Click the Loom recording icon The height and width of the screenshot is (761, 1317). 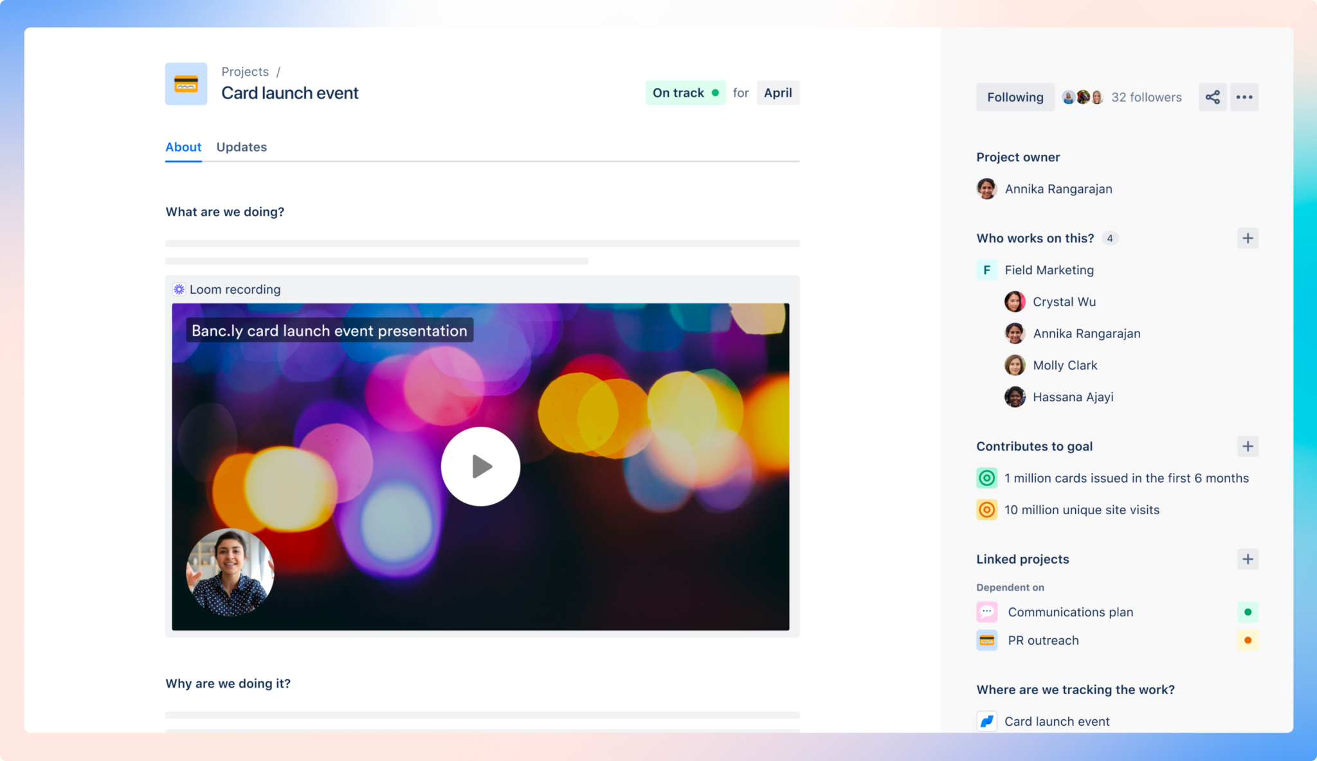coord(178,289)
